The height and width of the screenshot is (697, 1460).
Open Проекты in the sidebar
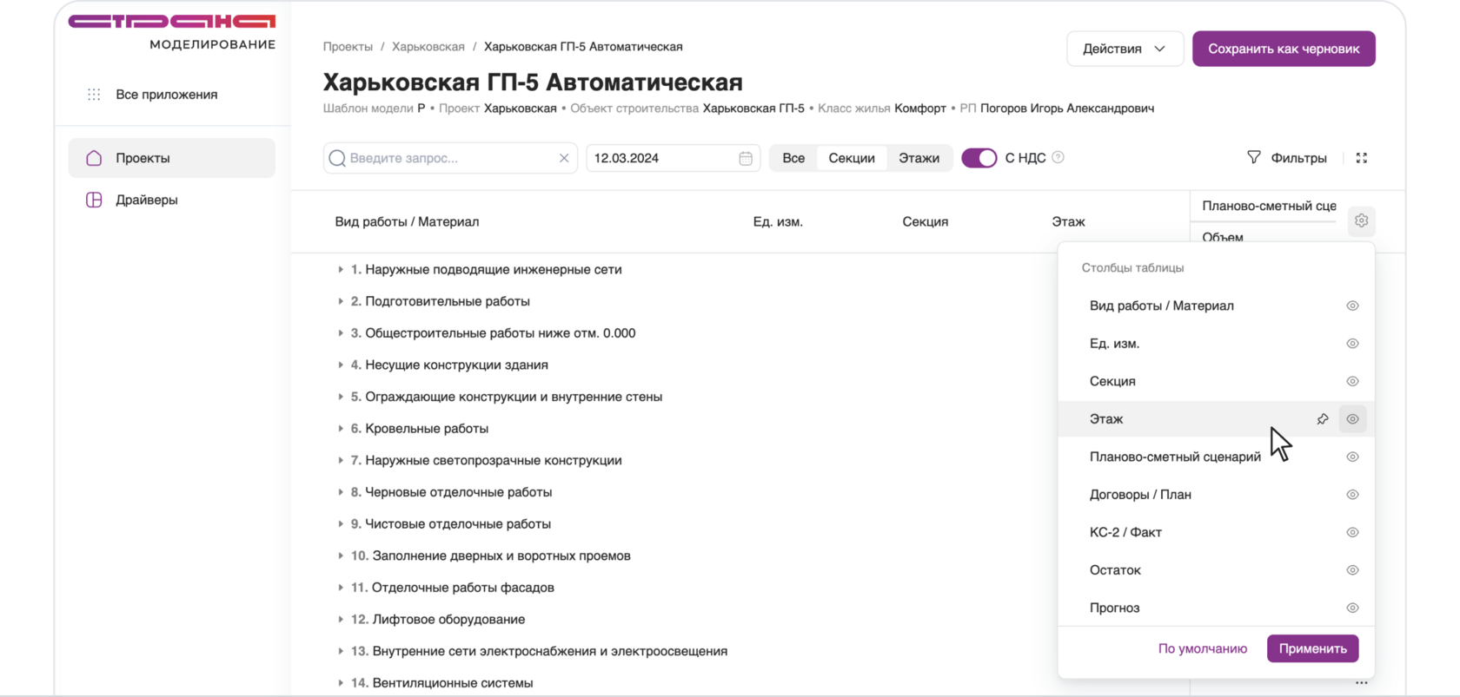coord(172,158)
